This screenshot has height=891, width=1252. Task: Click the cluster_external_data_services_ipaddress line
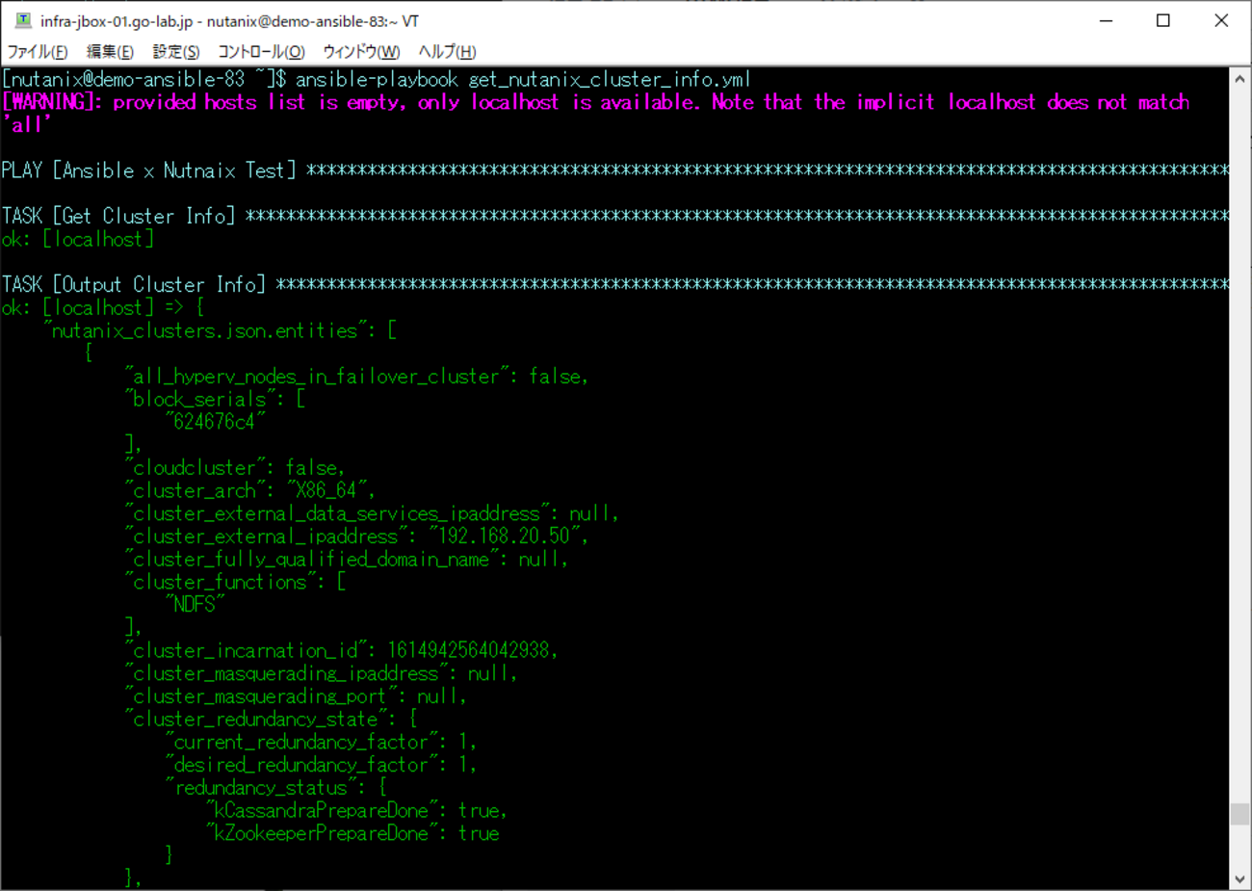tap(372, 513)
